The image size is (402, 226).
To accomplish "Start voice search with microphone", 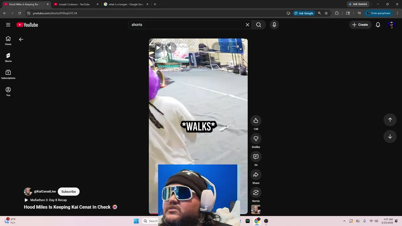I will (274, 25).
